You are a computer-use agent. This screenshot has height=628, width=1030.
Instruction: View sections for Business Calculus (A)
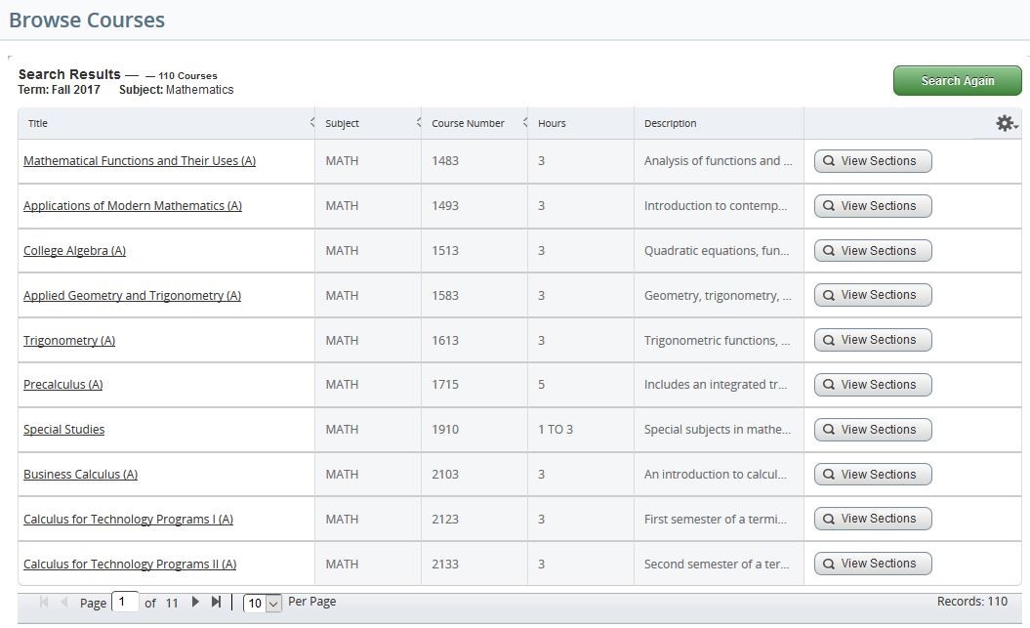coord(872,474)
